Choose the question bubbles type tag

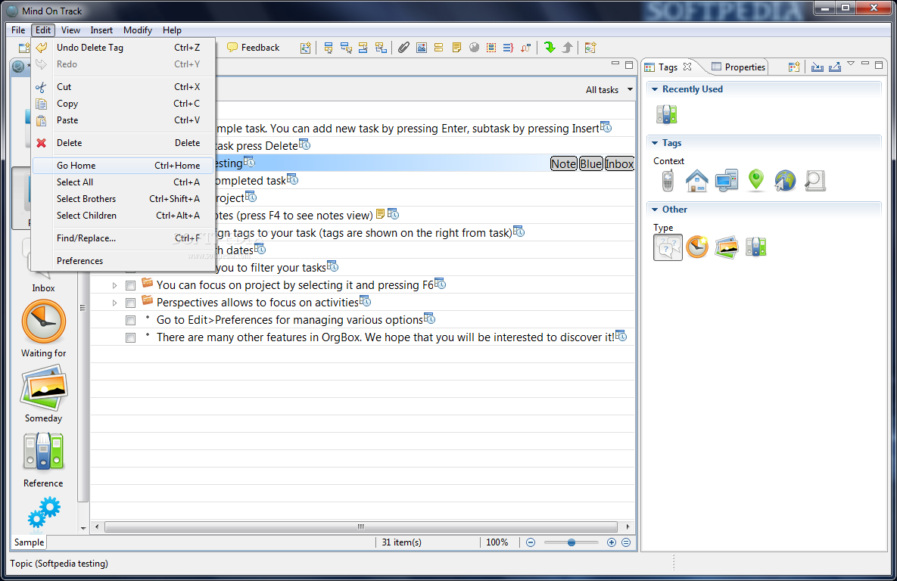tap(668, 247)
